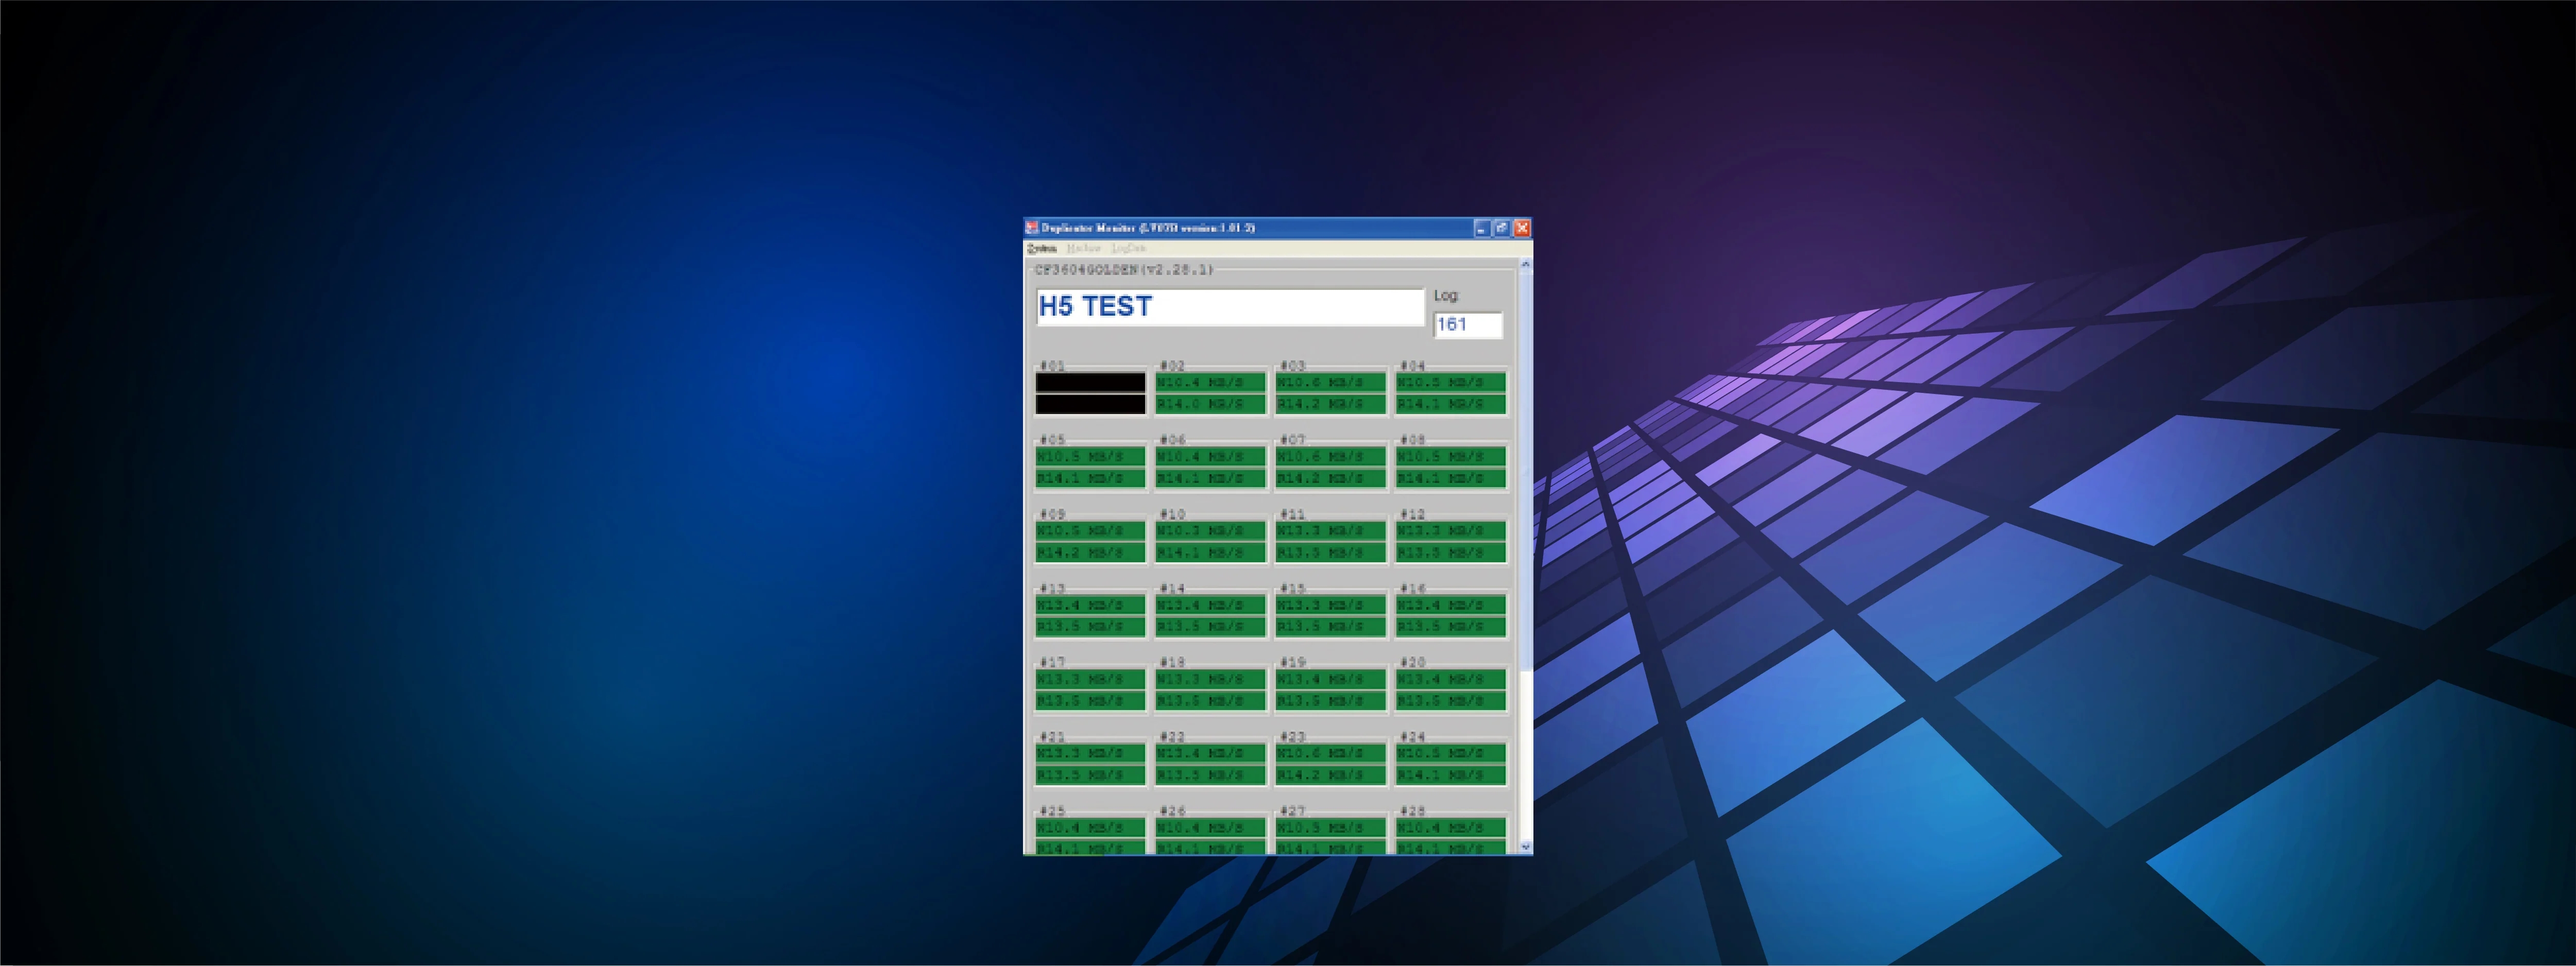Click the Log number field showing 161
Screen dimensions: 2576x966
pyautogui.click(x=1467, y=325)
